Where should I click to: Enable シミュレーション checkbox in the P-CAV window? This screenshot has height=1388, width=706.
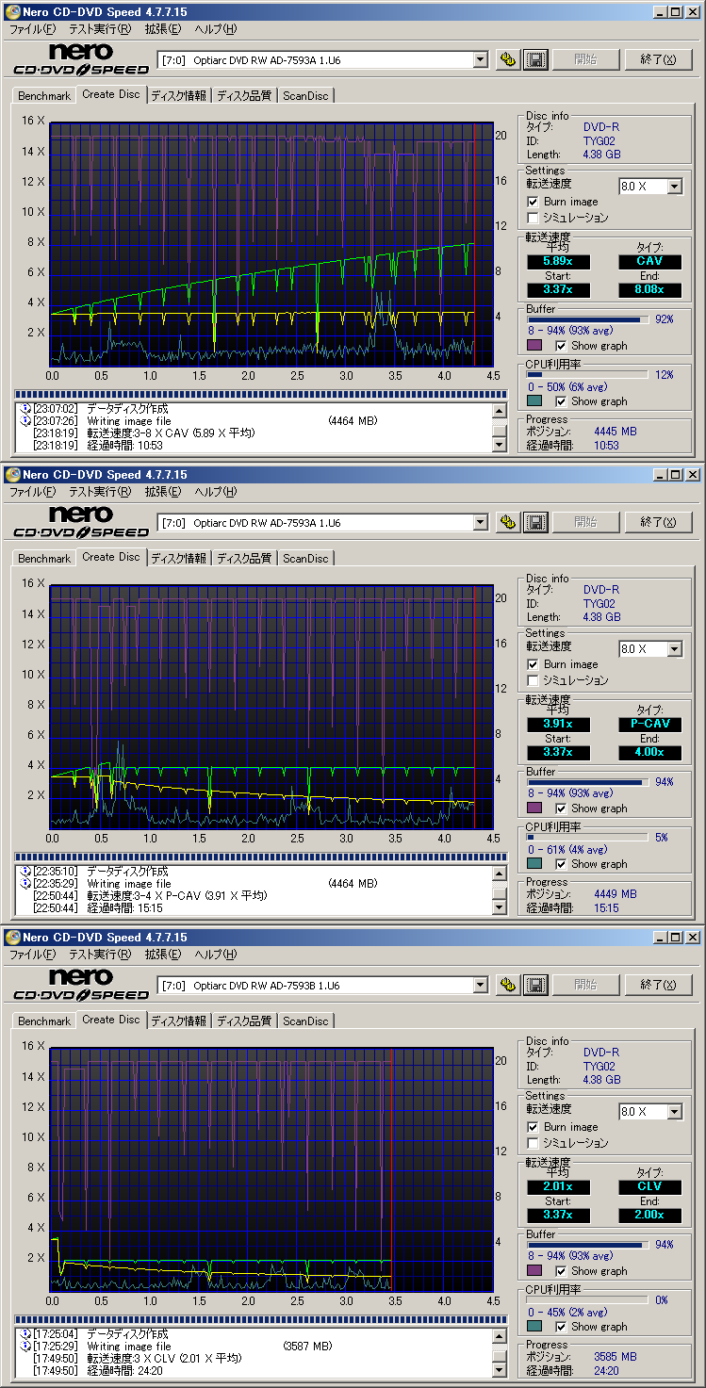pyautogui.click(x=533, y=680)
